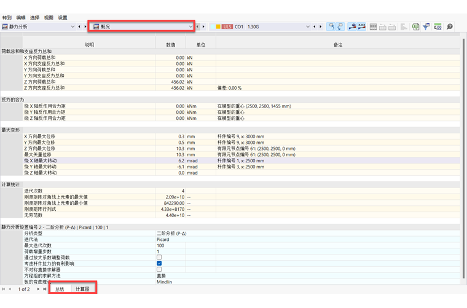This screenshot has width=467, height=308.
Task: Jump to last page navigation arrow
Action: [45, 289]
